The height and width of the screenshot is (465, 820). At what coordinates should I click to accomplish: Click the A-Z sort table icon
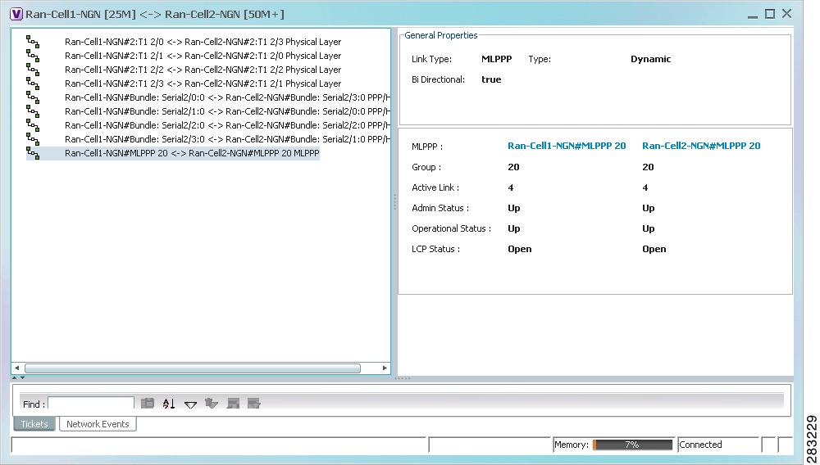point(168,403)
